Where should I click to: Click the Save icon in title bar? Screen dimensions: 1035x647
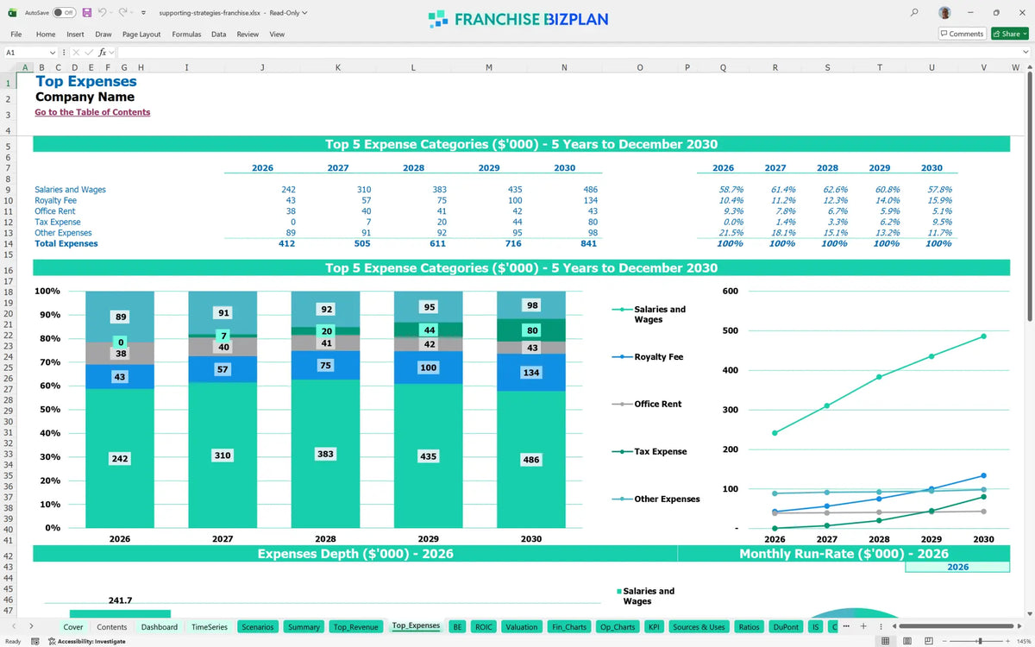pyautogui.click(x=87, y=13)
